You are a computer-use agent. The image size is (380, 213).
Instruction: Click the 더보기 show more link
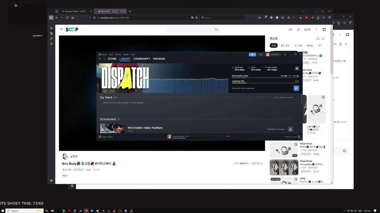pos(65,176)
